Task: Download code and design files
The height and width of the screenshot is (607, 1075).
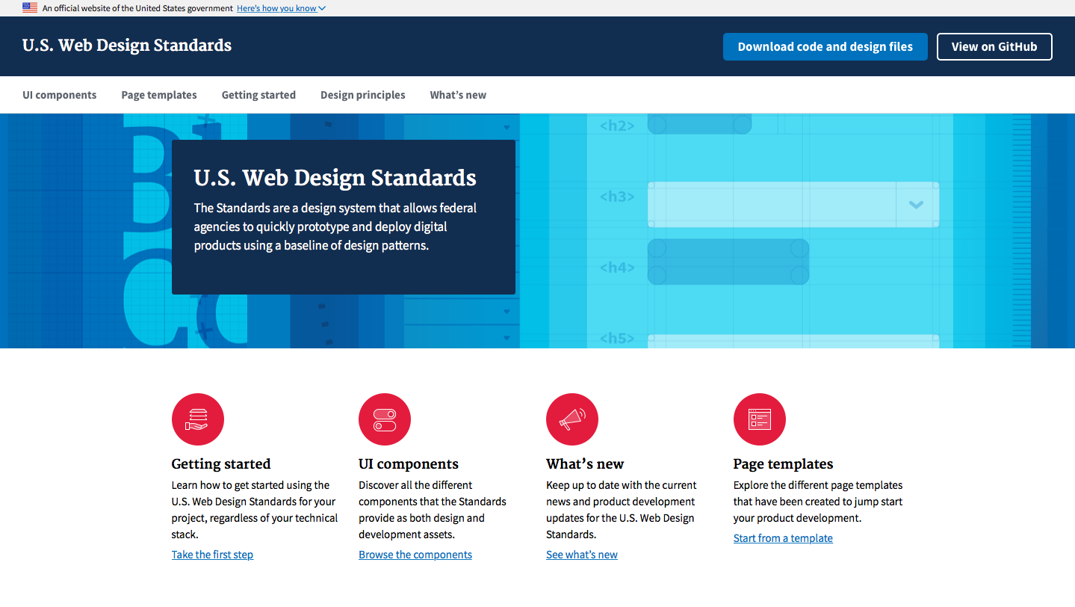Action: (825, 46)
